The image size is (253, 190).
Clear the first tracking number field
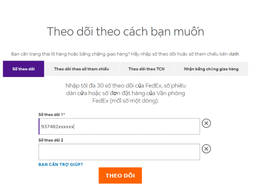click(x=206, y=123)
